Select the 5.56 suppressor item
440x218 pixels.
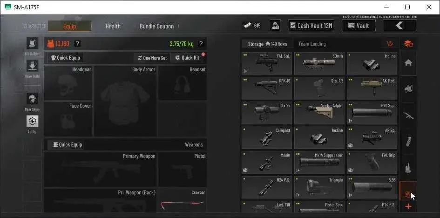point(372,187)
